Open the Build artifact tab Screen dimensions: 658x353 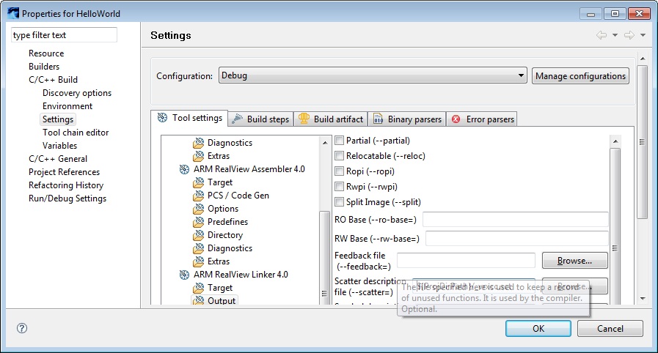click(x=331, y=119)
